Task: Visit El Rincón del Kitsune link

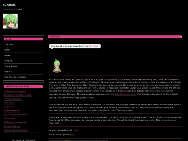Action: [15, 91]
